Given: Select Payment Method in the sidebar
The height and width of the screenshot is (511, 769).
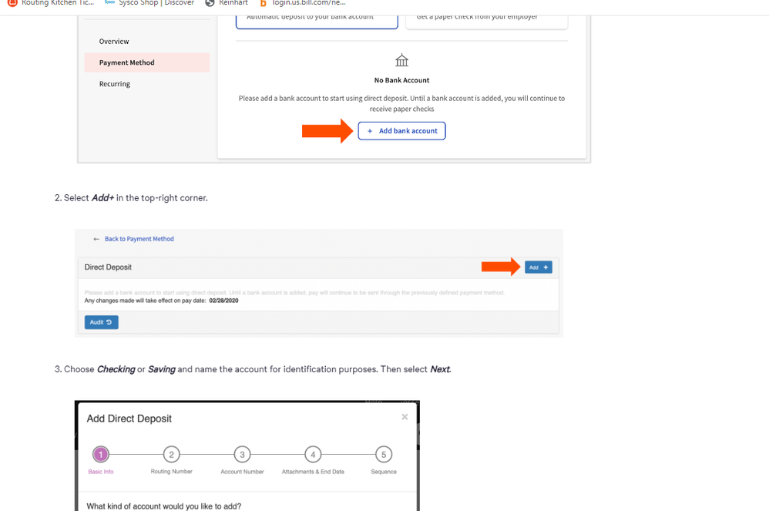Looking at the screenshot, I should click(127, 62).
